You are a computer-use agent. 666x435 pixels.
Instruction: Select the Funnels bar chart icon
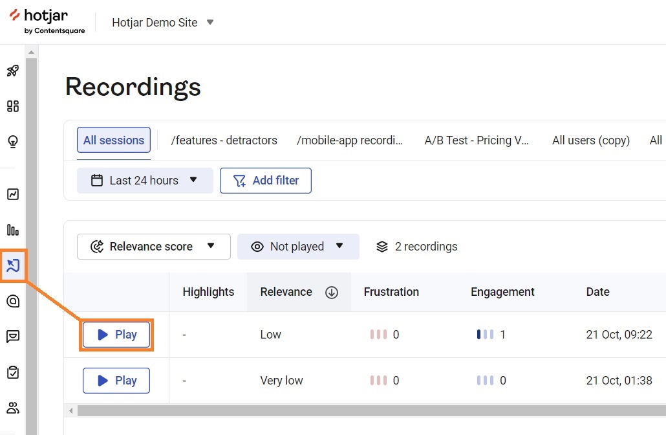tap(13, 230)
